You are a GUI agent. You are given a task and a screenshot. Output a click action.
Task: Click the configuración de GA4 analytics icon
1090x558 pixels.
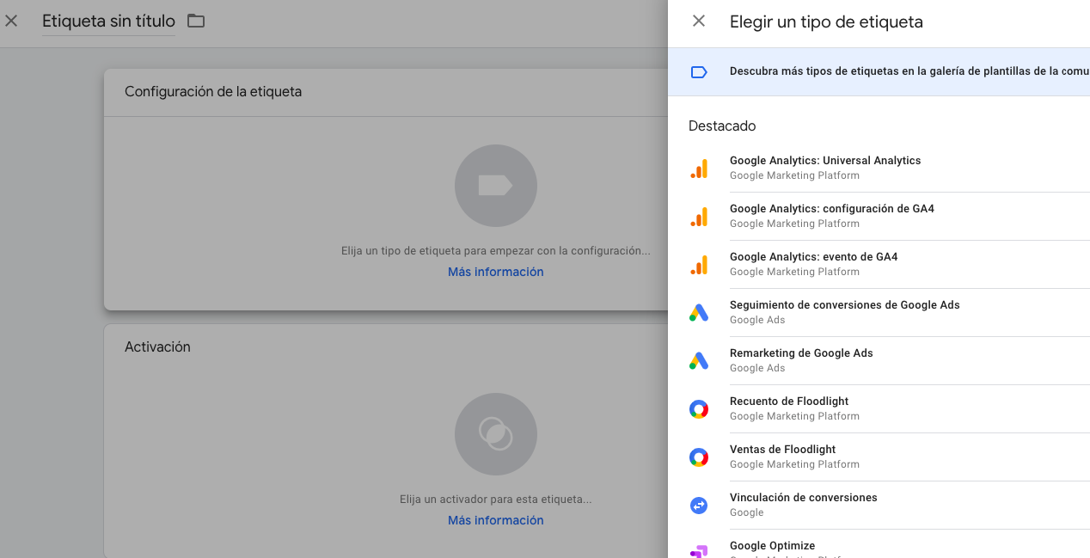click(699, 217)
